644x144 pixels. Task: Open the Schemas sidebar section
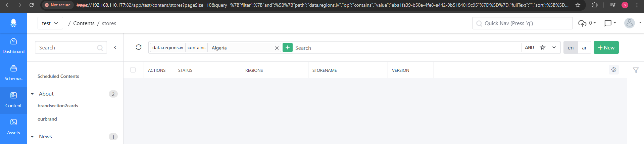[x=13, y=73]
